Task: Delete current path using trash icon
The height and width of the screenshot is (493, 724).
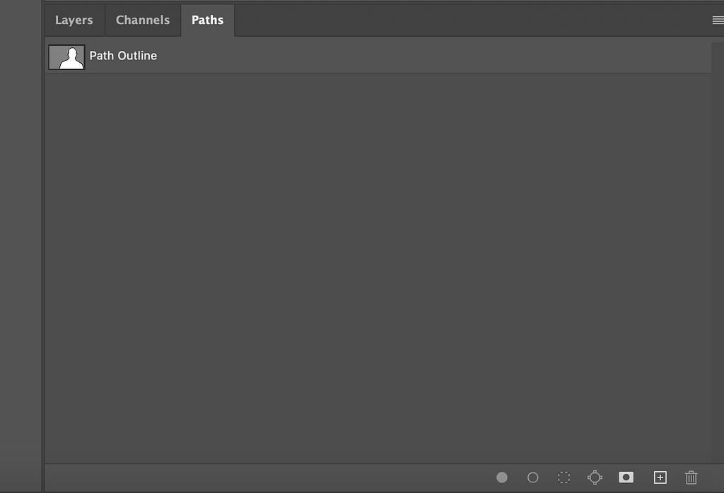Action: [x=691, y=477]
